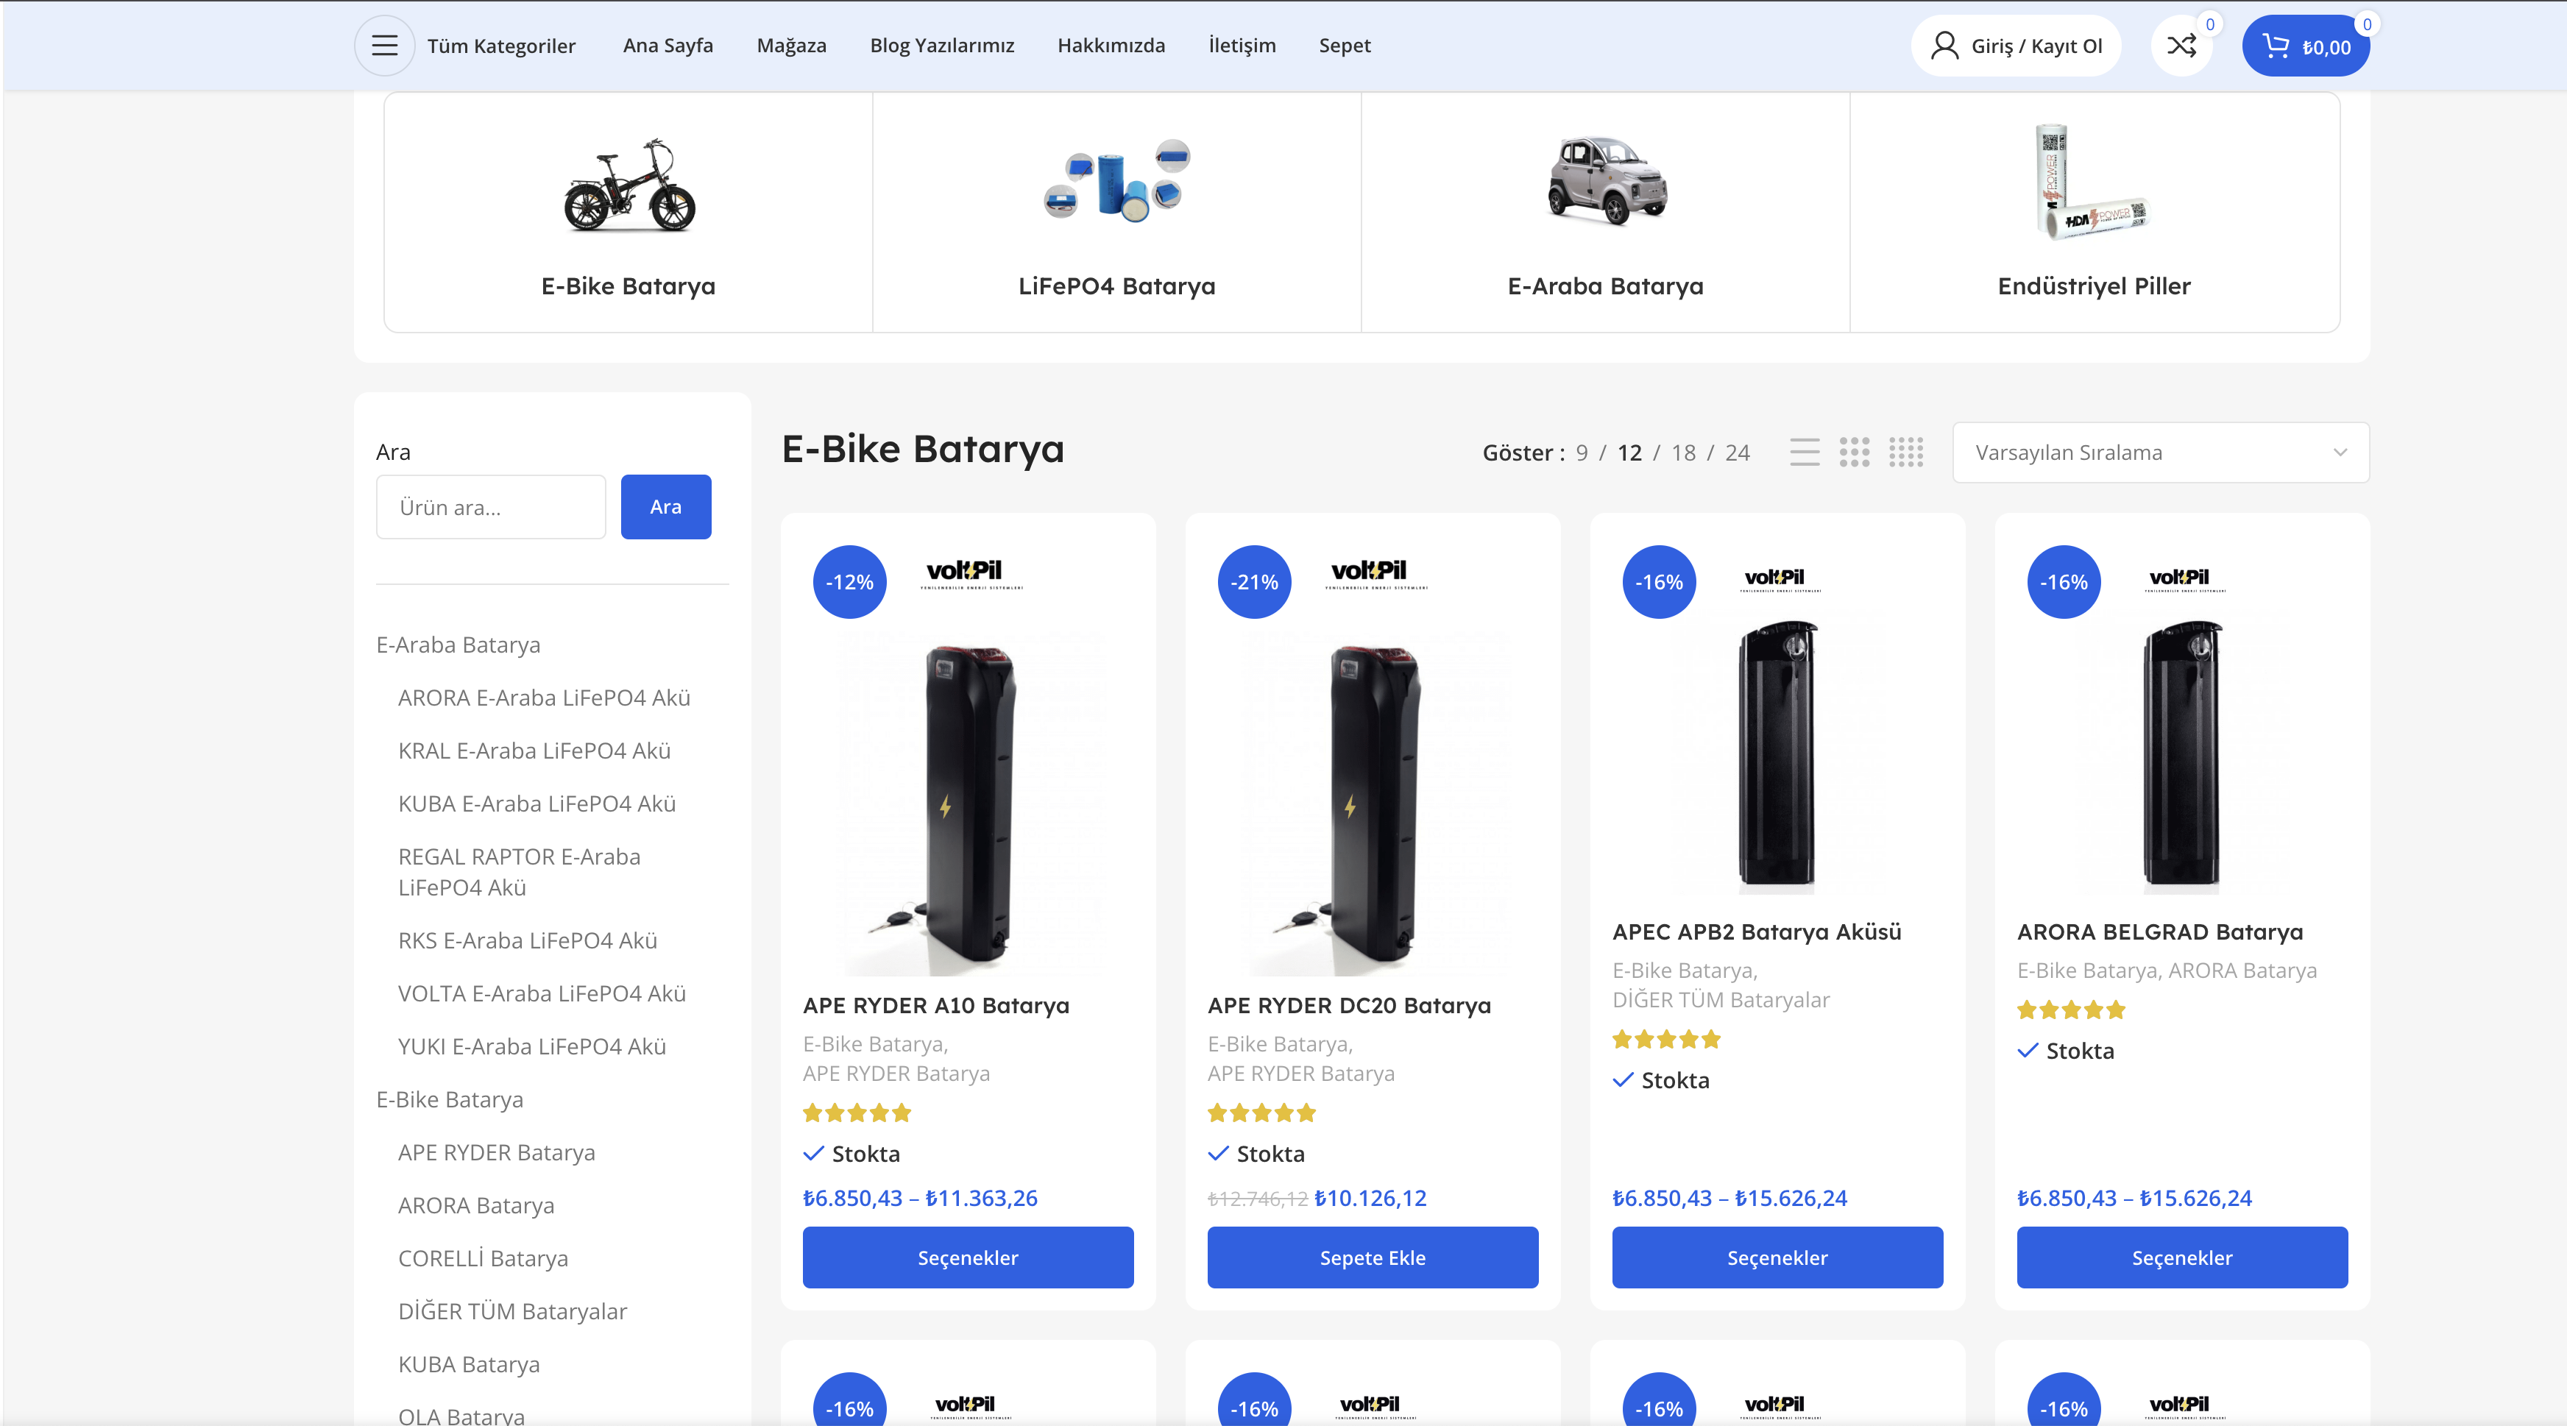Expand the Varsayılan Sıralama sort dropdown
The width and height of the screenshot is (2567, 1426).
[2161, 453]
